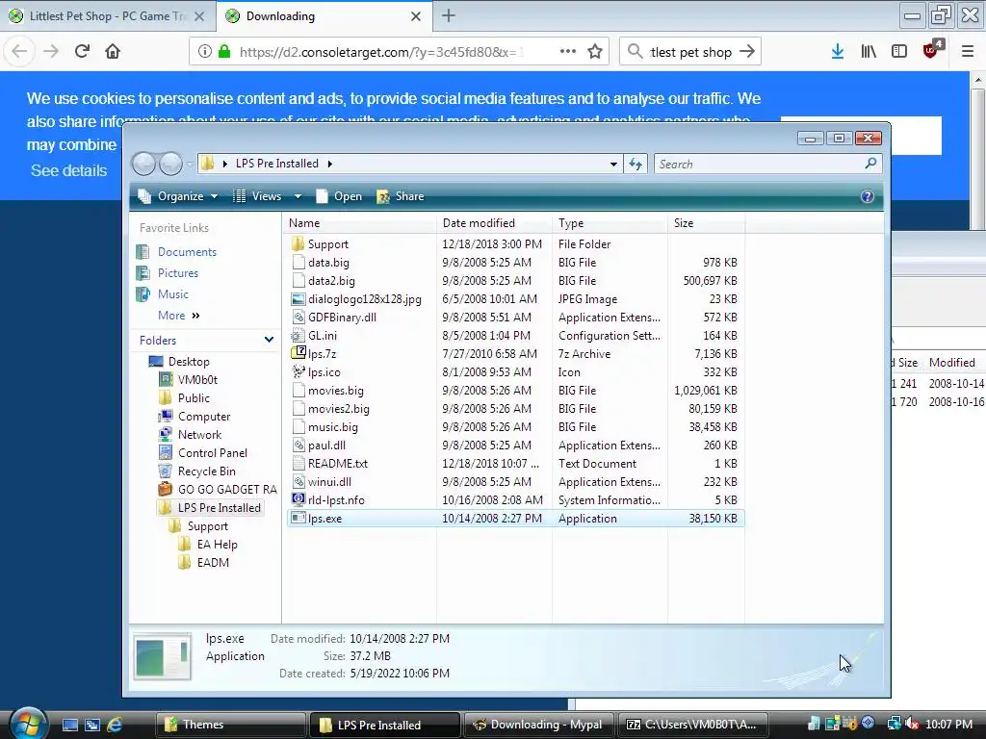986x739 pixels.
Task: Open Pictures favorite link
Action: coord(178,273)
